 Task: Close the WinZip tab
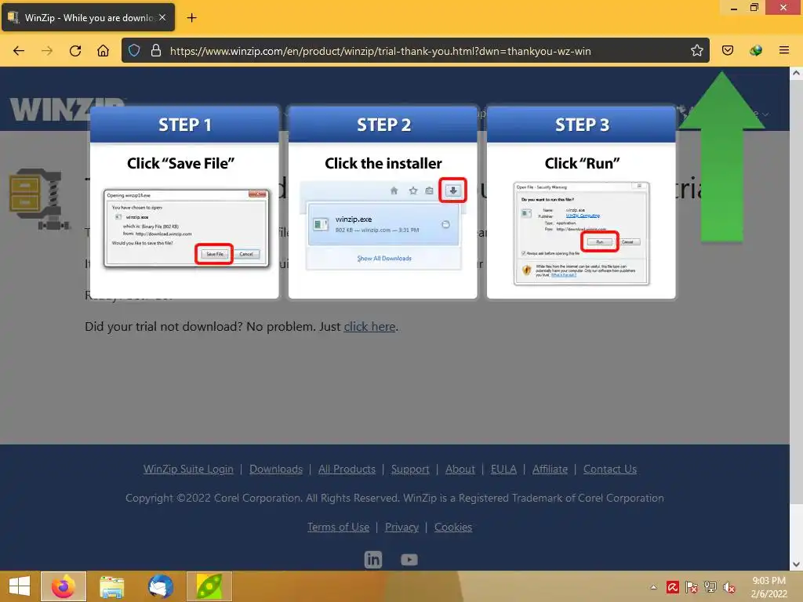(162, 17)
